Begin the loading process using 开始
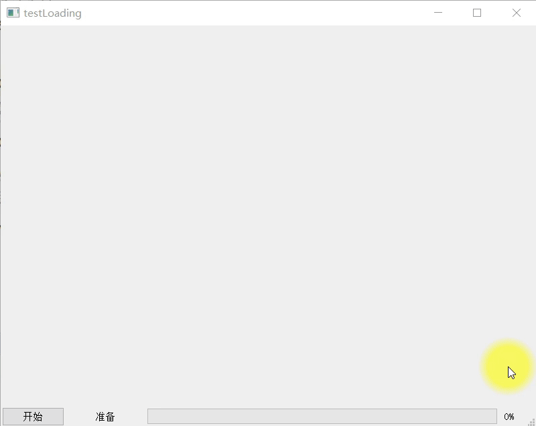The height and width of the screenshot is (426, 536). tap(32, 416)
